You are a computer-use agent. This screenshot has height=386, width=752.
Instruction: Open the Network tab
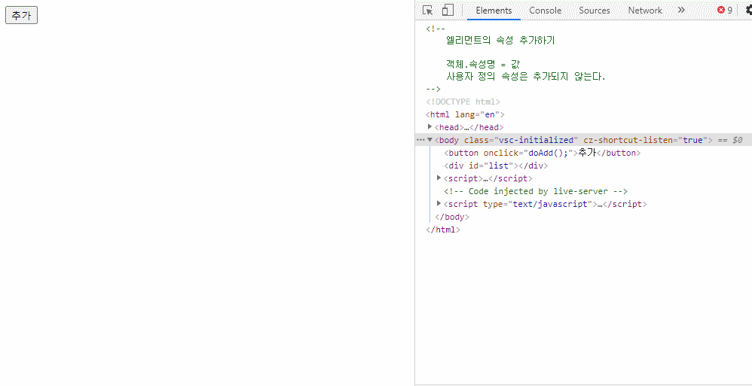point(645,11)
